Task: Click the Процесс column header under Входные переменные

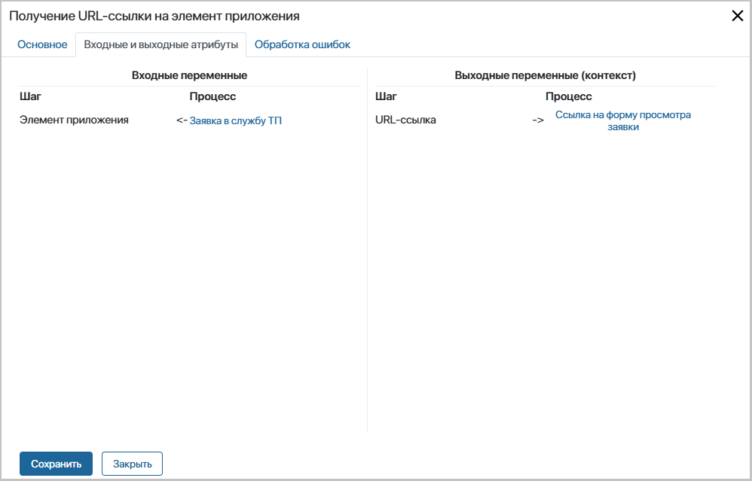Action: click(212, 96)
